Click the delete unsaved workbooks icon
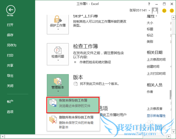 click(x=53, y=120)
